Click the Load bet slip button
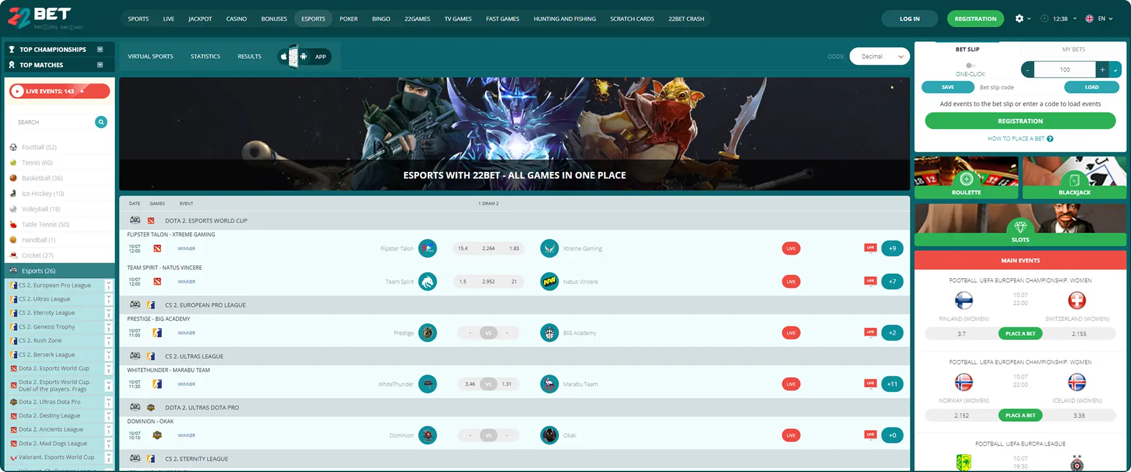1131x472 pixels. [x=1092, y=87]
